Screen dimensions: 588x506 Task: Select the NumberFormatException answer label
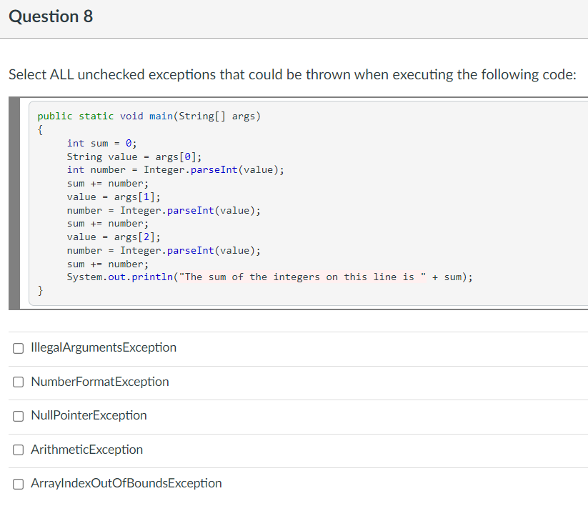(99, 382)
